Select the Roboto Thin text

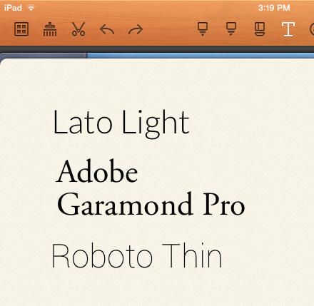pyautogui.click(x=137, y=256)
